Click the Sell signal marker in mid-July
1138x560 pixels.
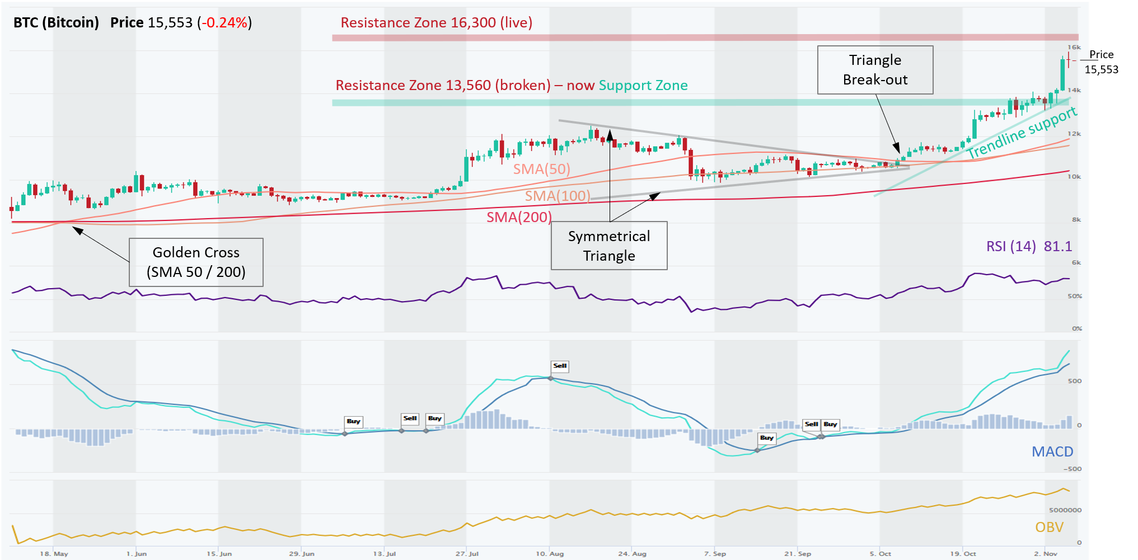(x=410, y=418)
